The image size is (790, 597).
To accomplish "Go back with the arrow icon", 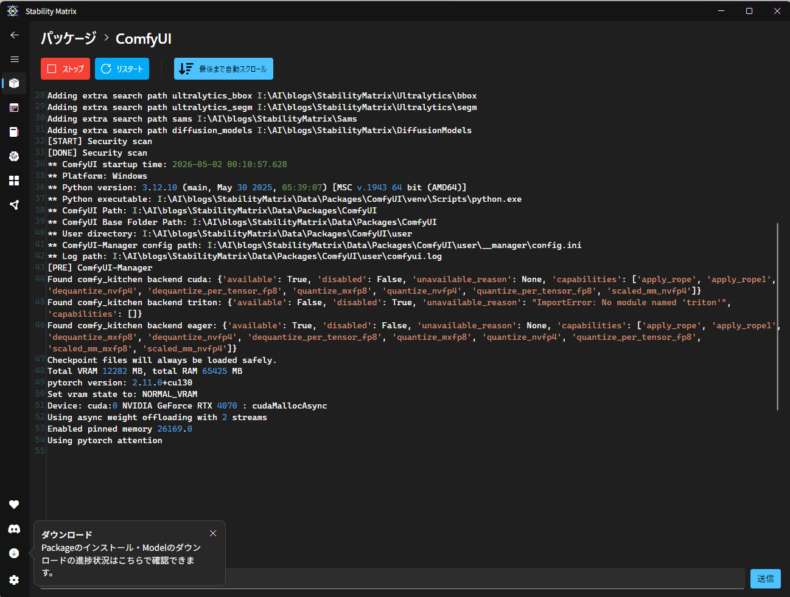I will point(15,35).
